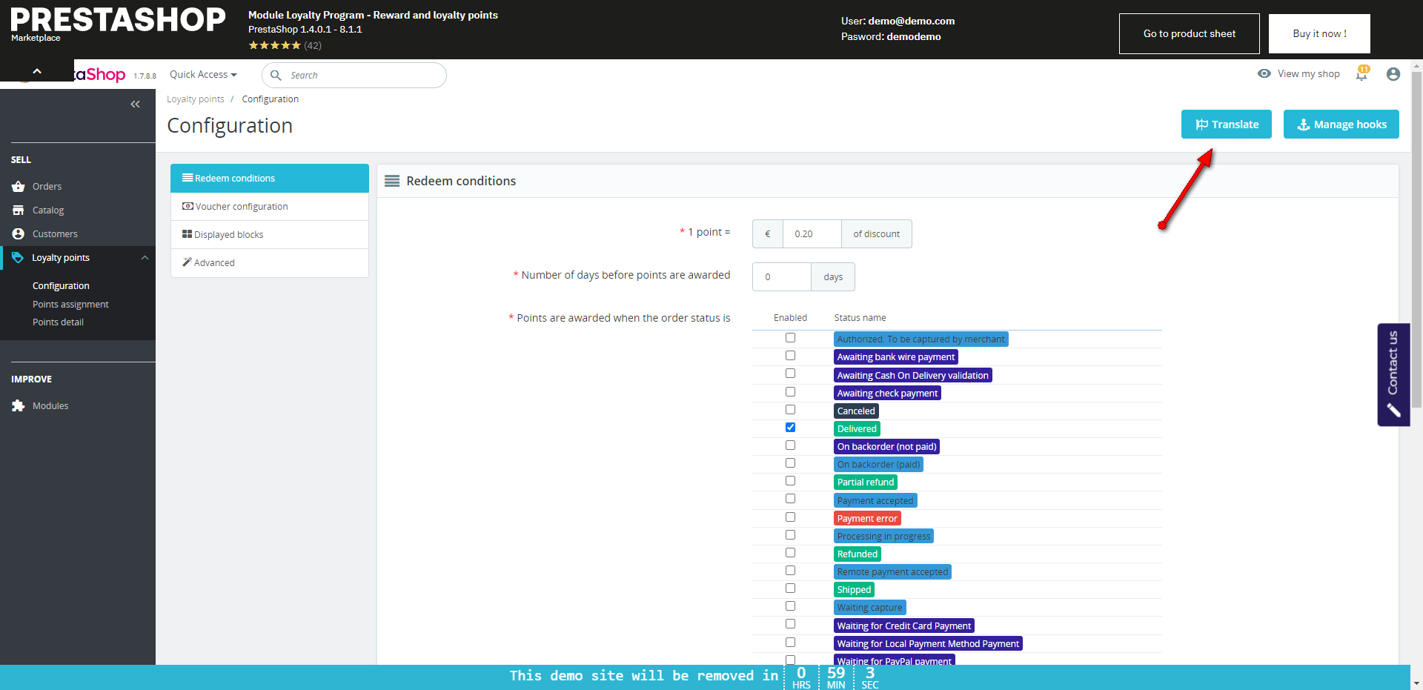
Task: Click Loyalty points breadcrumb link
Action: coord(196,99)
